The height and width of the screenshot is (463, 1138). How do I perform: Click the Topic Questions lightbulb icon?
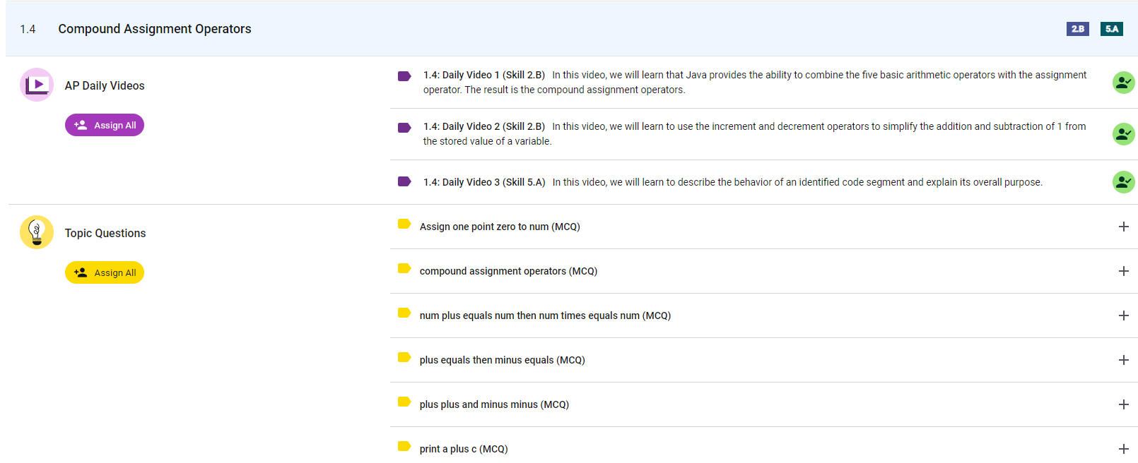[37, 232]
